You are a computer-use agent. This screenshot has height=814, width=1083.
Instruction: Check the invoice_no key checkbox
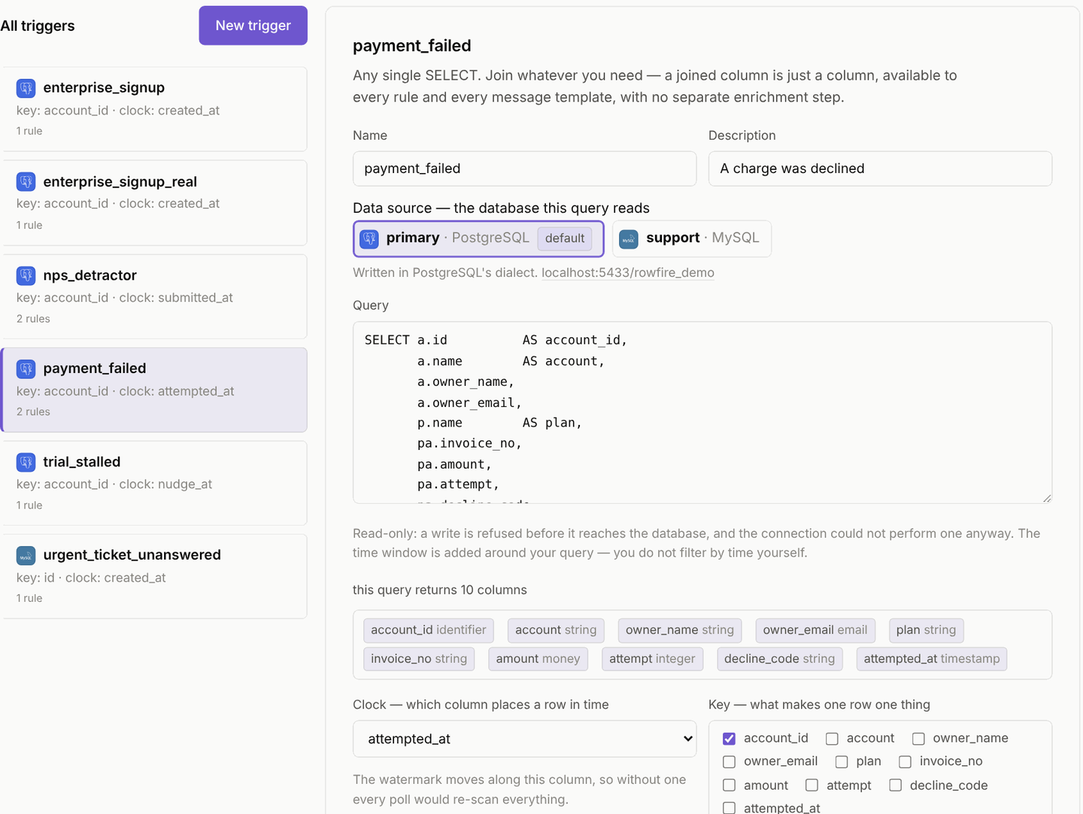[x=905, y=762]
